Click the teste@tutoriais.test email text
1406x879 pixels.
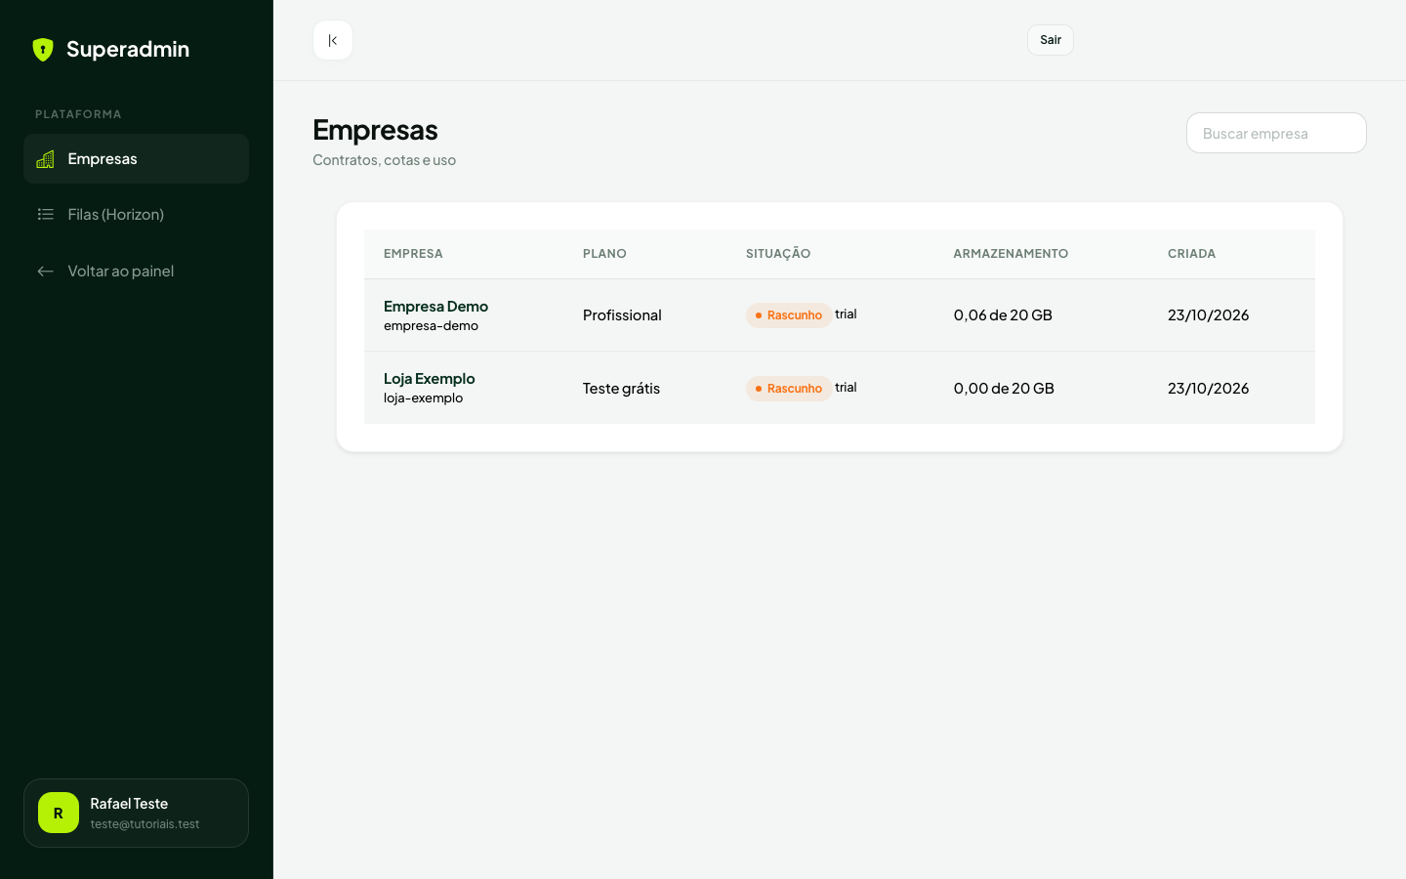[x=145, y=824]
